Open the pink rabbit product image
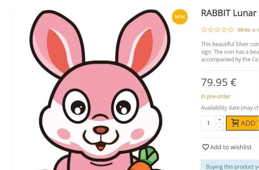 click(101, 89)
